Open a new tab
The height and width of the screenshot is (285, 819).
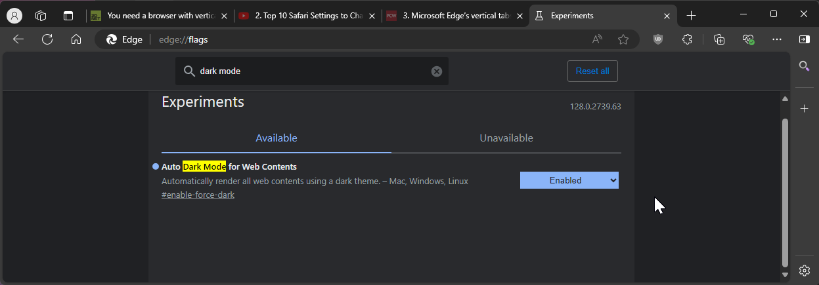(x=691, y=16)
